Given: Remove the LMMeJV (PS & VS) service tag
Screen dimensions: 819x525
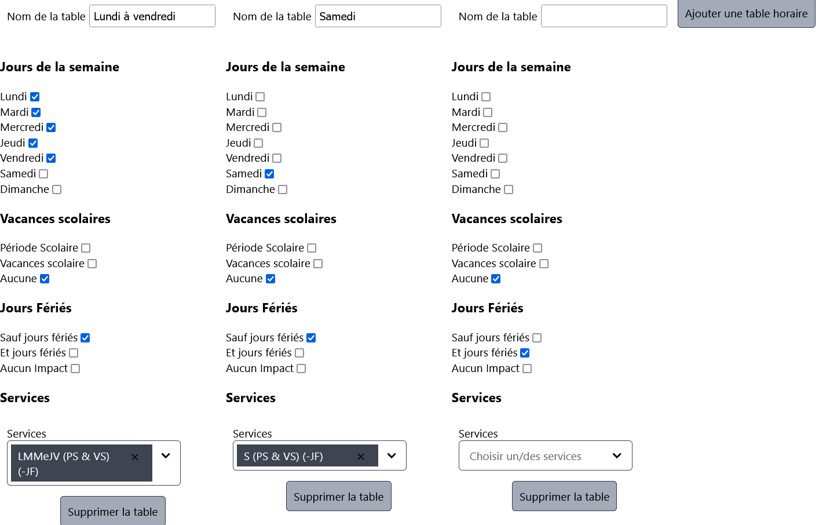Looking at the screenshot, I should 135,457.
